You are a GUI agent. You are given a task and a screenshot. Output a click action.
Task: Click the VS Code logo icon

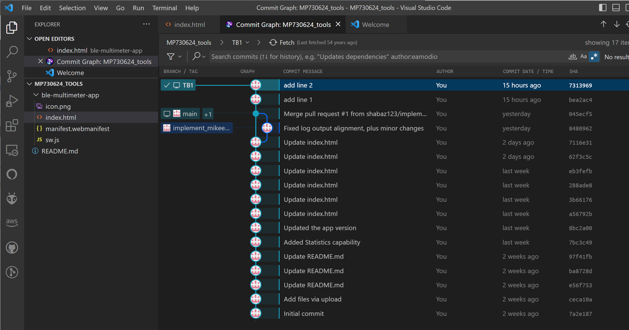[x=9, y=8]
